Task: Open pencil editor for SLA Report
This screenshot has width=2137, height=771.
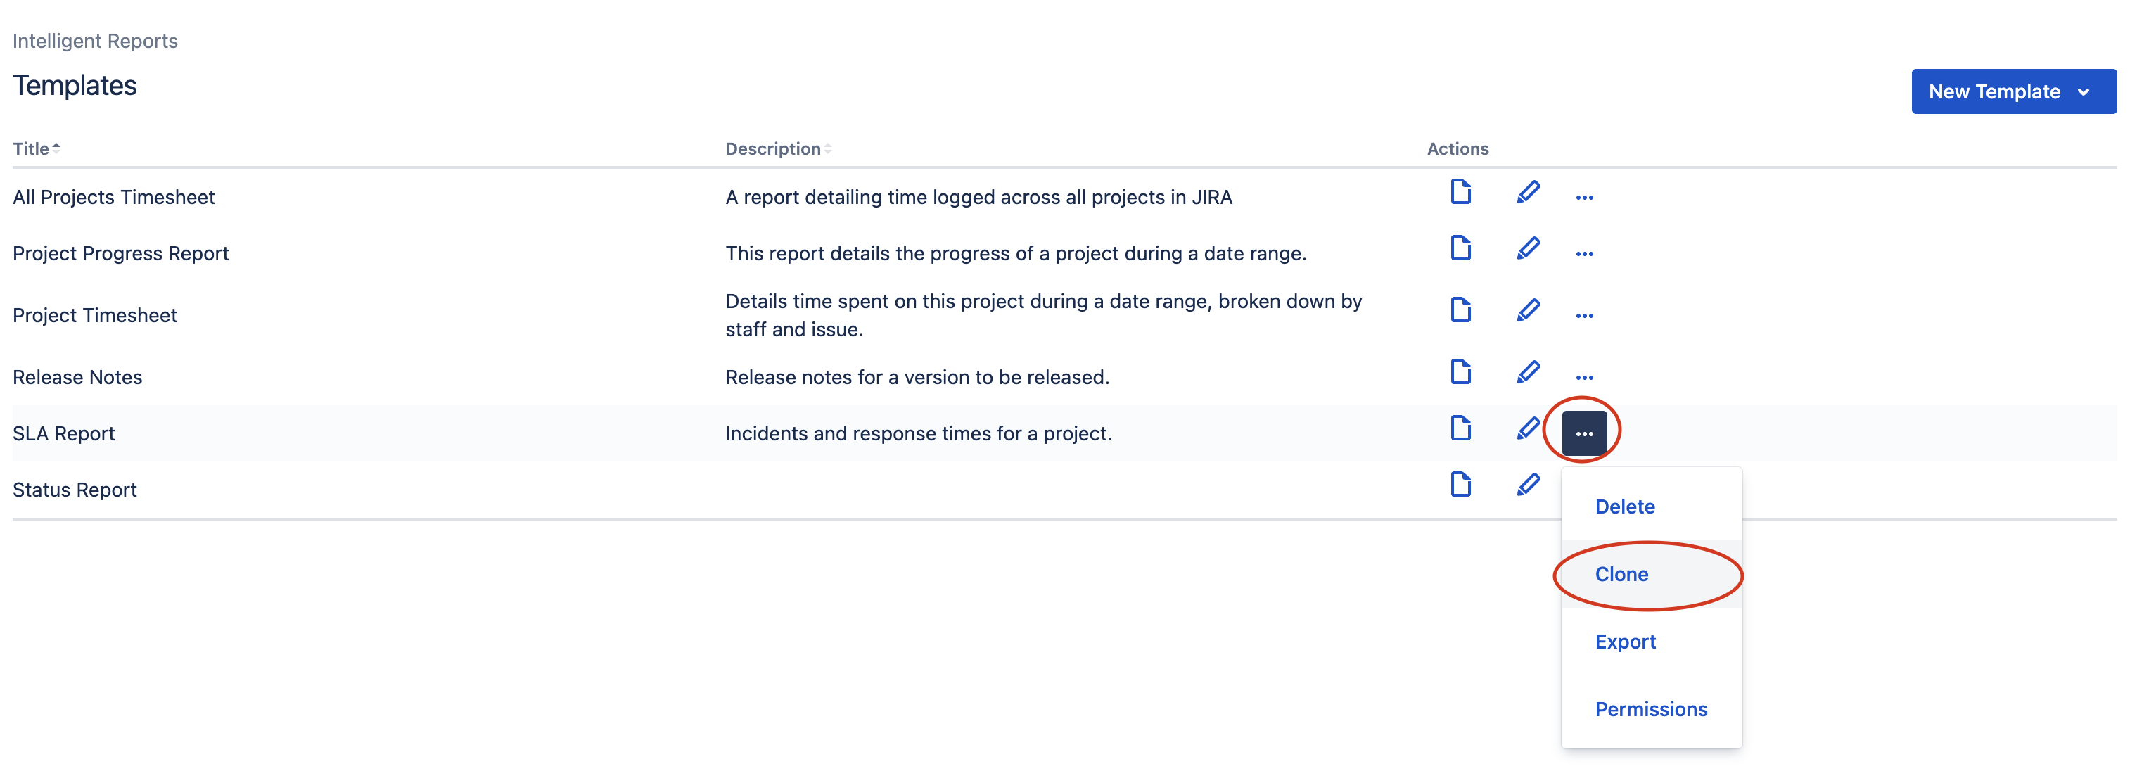Action: (x=1529, y=429)
